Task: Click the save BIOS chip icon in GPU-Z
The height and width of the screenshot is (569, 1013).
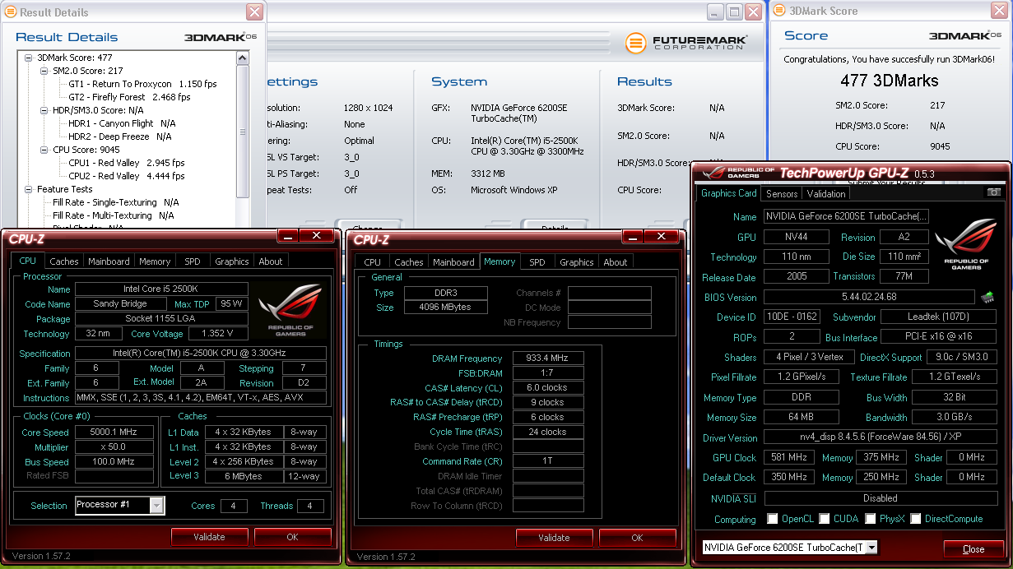Action: tap(987, 297)
